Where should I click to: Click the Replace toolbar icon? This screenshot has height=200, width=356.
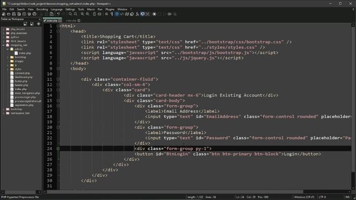tap(76, 14)
